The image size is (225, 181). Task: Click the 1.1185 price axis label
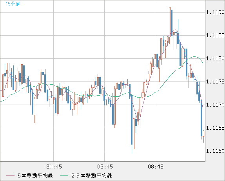[215, 35]
